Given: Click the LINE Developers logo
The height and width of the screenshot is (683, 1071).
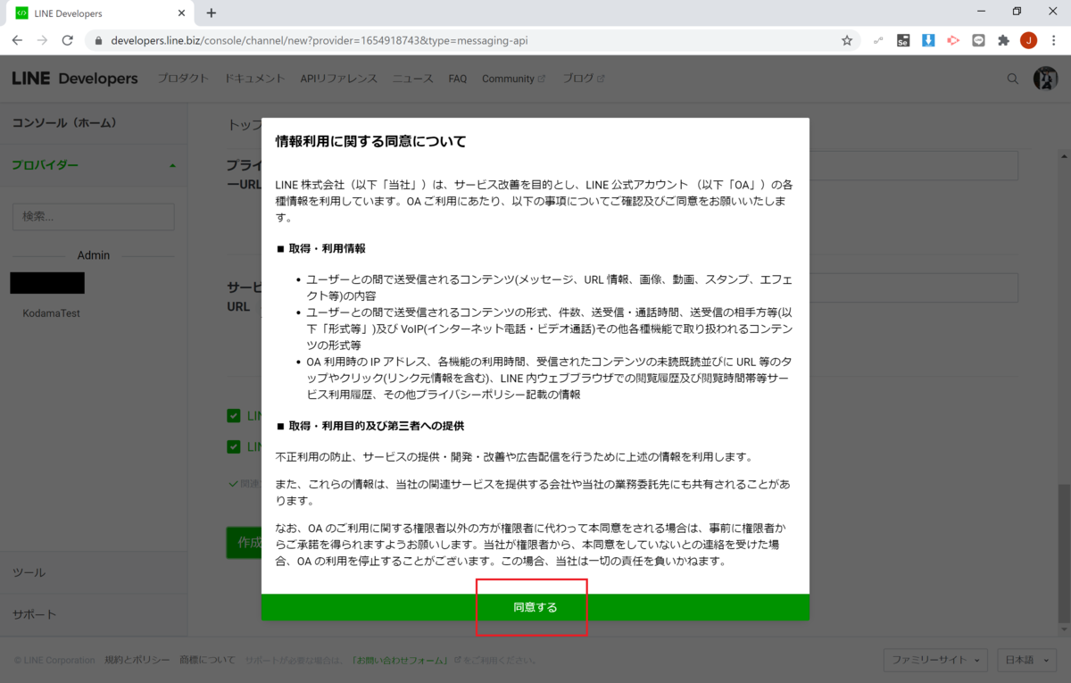Looking at the screenshot, I should pos(73,79).
